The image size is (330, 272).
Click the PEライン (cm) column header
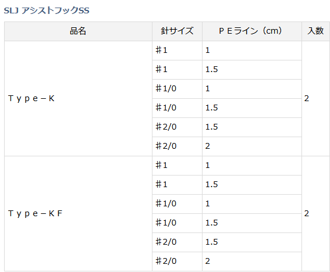(252, 31)
